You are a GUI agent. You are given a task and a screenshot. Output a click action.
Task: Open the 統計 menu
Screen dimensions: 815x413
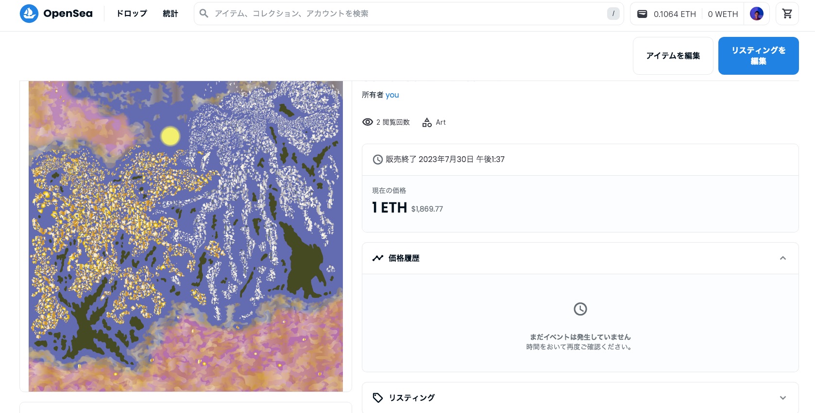pos(170,14)
